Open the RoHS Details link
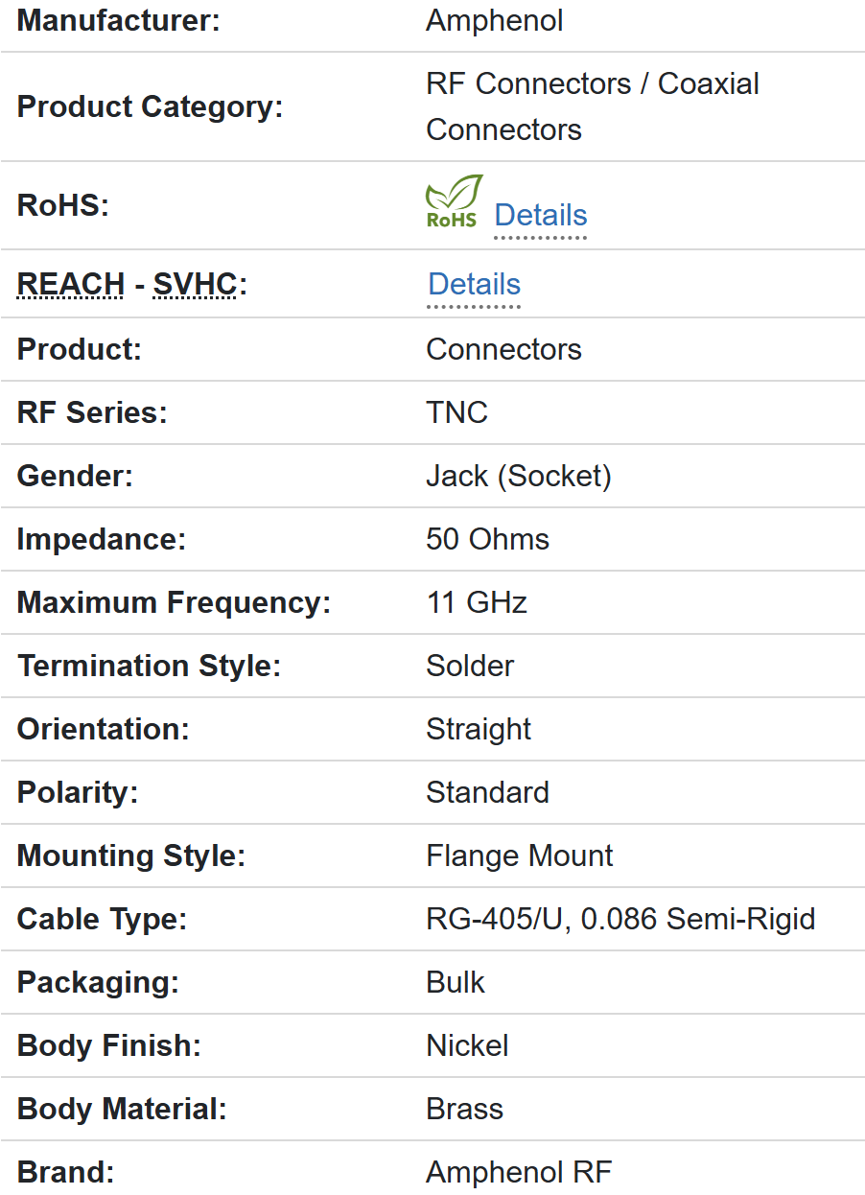 [x=540, y=216]
